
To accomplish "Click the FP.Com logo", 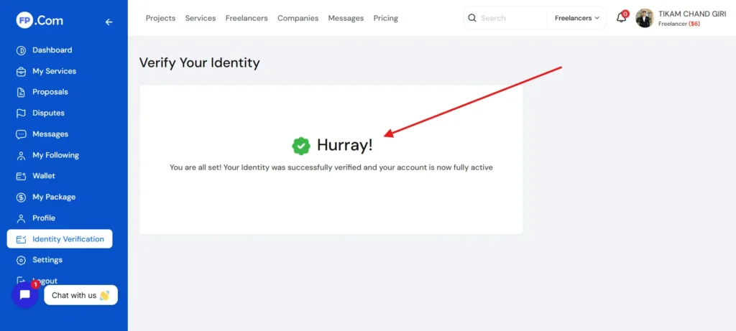I will point(39,22).
